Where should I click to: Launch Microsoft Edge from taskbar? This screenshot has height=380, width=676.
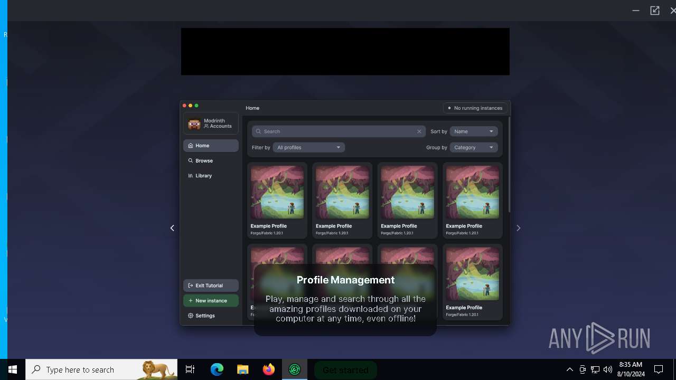coord(217,369)
